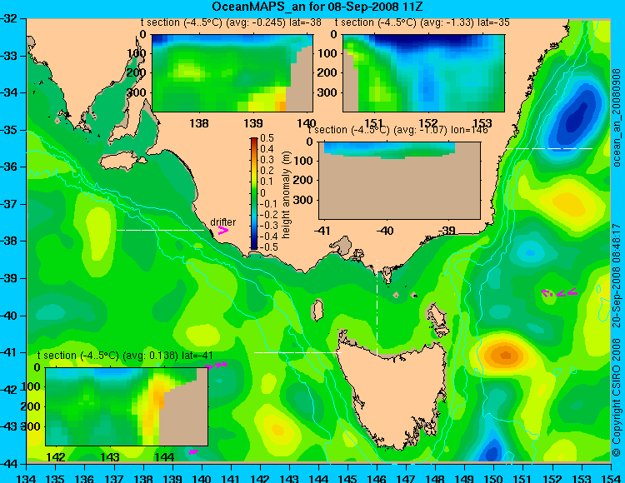Click the magenta drifter markers above the lat=-41 inset
This screenshot has width=625, height=483.
[216, 366]
